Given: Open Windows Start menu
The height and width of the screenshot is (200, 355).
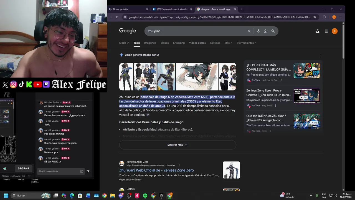Looking at the screenshot, I should tap(6, 196).
